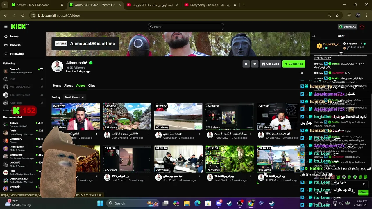Open Task View on taskbar

coord(165,203)
